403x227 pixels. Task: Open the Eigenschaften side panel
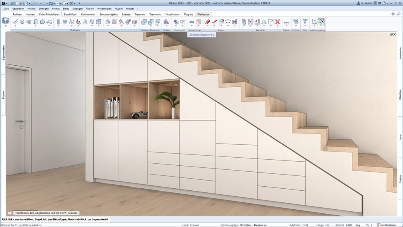coord(3,53)
